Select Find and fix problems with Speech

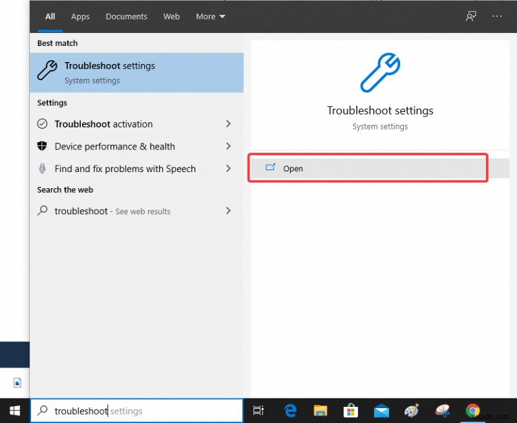click(x=124, y=169)
